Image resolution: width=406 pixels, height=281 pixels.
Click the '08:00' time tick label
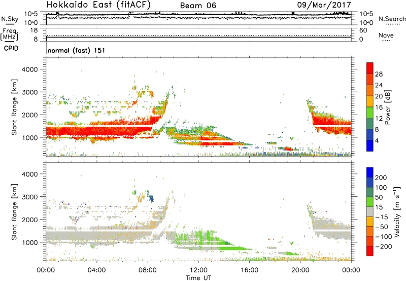tap(147, 270)
